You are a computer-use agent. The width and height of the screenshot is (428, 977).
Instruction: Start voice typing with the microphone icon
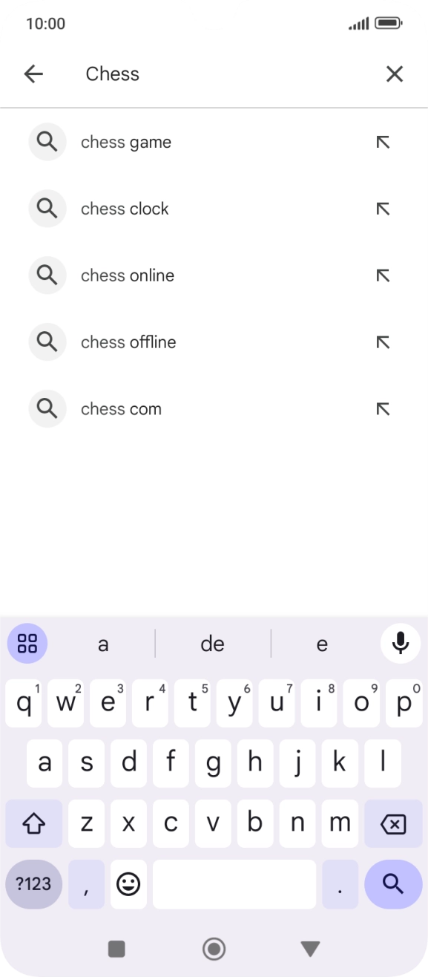pyautogui.click(x=400, y=643)
